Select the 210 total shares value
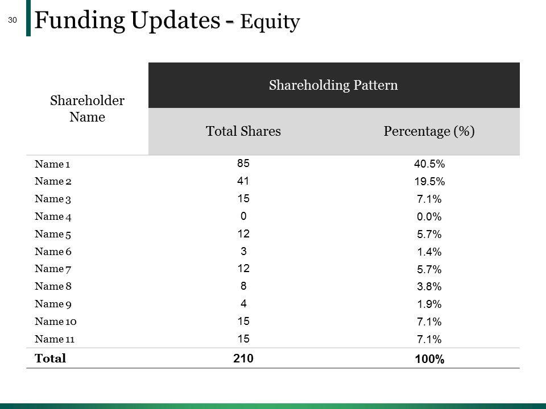Image resolution: width=546 pixels, height=409 pixels. pyautogui.click(x=243, y=358)
